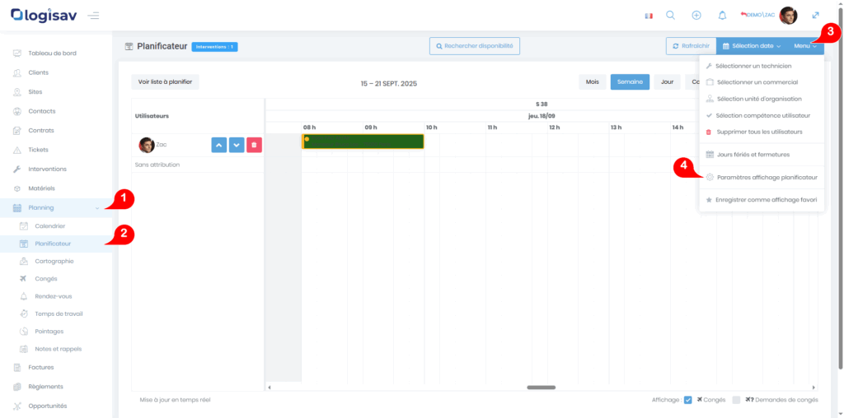Collapse the Menu dropdown button
This screenshot has height=418, width=844.
click(x=804, y=46)
